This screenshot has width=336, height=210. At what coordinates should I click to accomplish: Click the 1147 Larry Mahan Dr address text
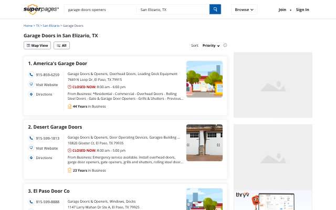tap(103, 207)
